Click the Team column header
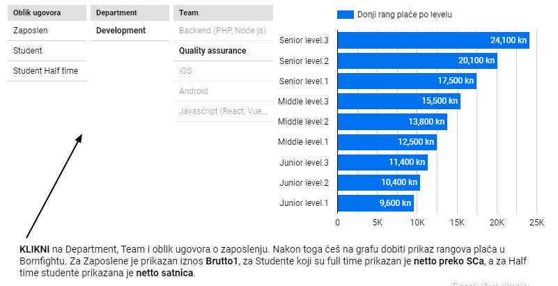 (223, 13)
